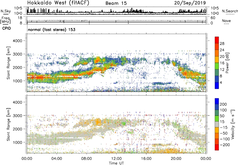The height and width of the screenshot is (165, 238).
Task: Click the blue swatch in Power colorbar
Action: (x=217, y=86)
